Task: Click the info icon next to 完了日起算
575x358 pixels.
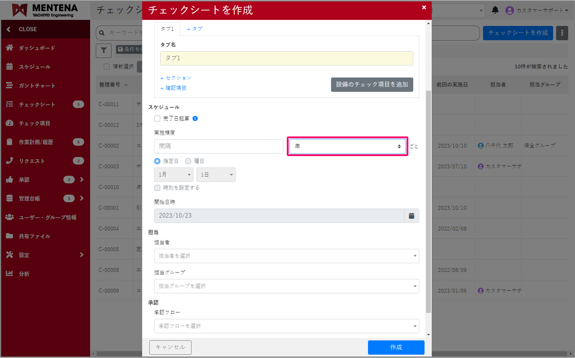Action: 195,119
